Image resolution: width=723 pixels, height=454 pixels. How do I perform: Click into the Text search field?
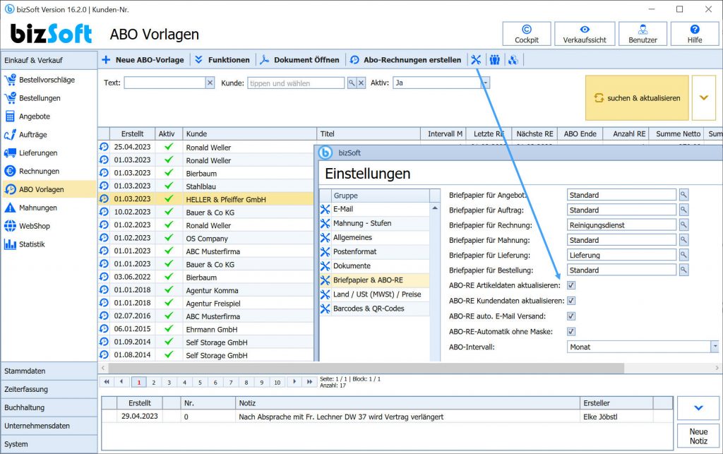165,83
